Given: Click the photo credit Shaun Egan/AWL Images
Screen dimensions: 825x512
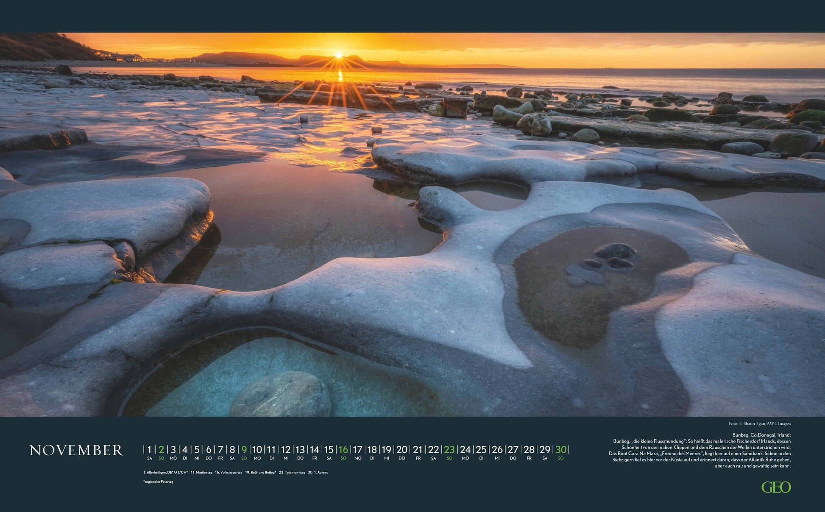Looking at the screenshot, I should [760, 423].
